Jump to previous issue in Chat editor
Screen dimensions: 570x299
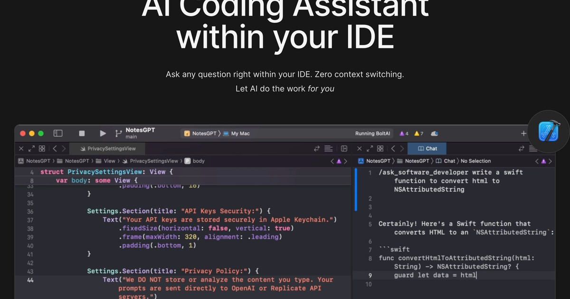coord(538,161)
